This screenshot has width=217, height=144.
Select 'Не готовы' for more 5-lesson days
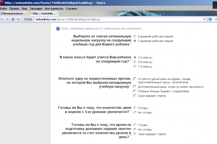coord(135,112)
